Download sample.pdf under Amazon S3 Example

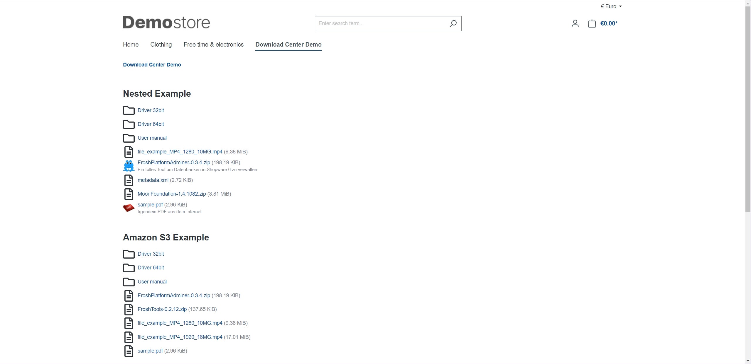tap(150, 351)
